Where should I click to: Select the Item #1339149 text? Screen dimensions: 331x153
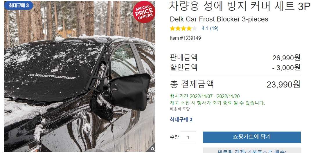coord(185,38)
